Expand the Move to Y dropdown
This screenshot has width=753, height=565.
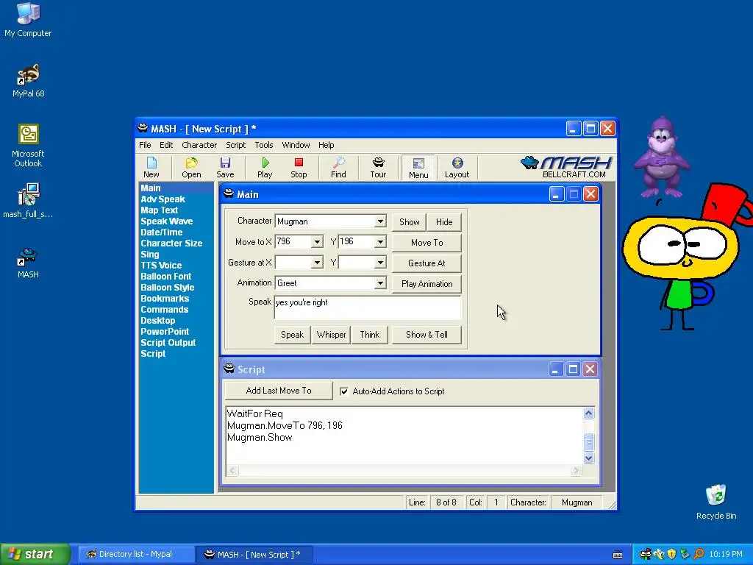380,241
